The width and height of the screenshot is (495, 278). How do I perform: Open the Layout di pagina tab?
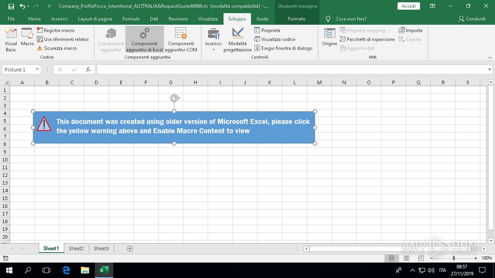tap(95, 19)
